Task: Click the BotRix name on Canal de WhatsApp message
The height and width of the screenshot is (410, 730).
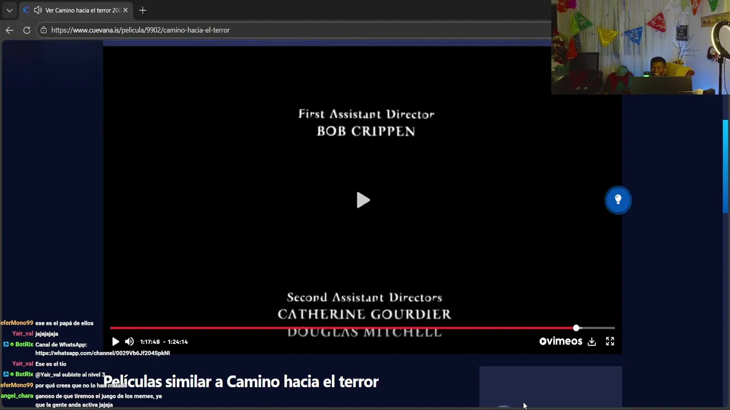Action: coord(24,345)
